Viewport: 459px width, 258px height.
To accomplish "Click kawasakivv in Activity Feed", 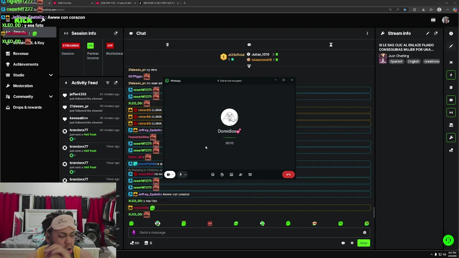I will pos(79,118).
